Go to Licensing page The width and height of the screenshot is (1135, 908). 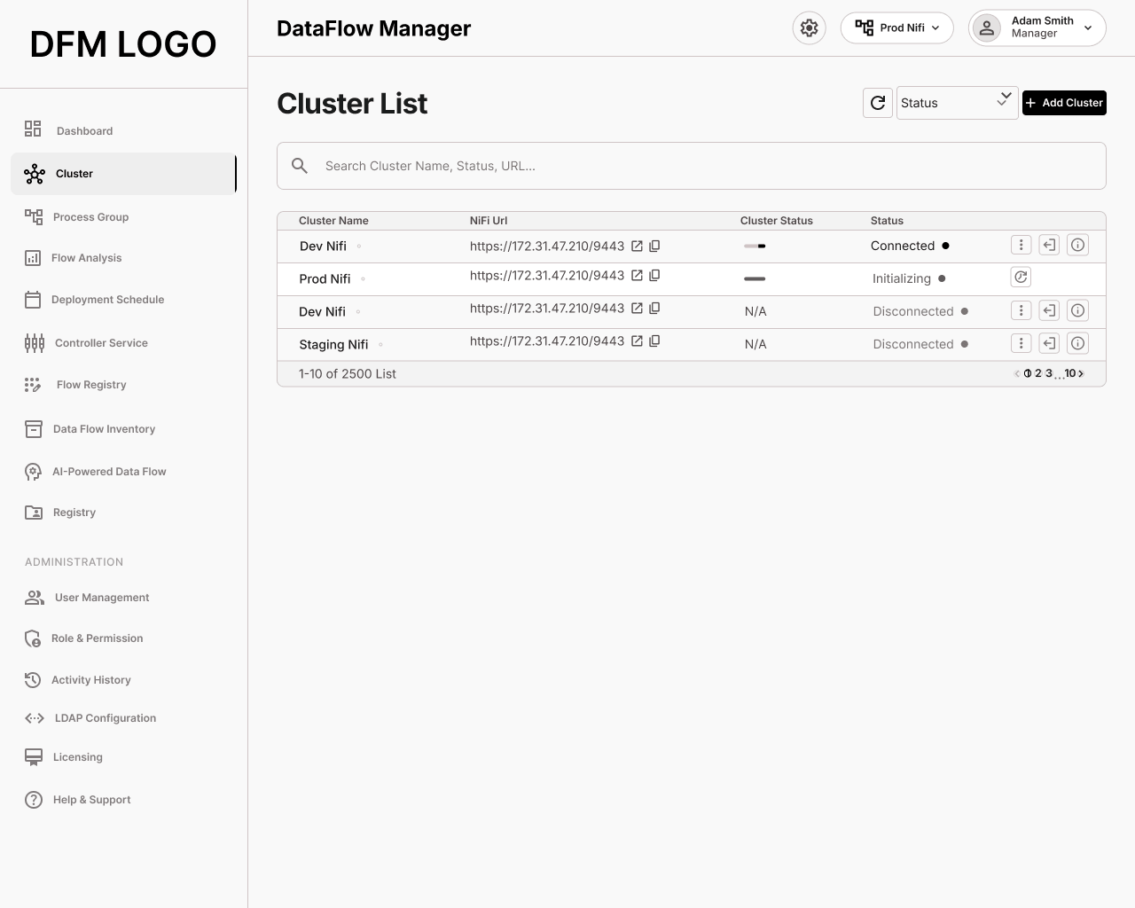point(64,757)
